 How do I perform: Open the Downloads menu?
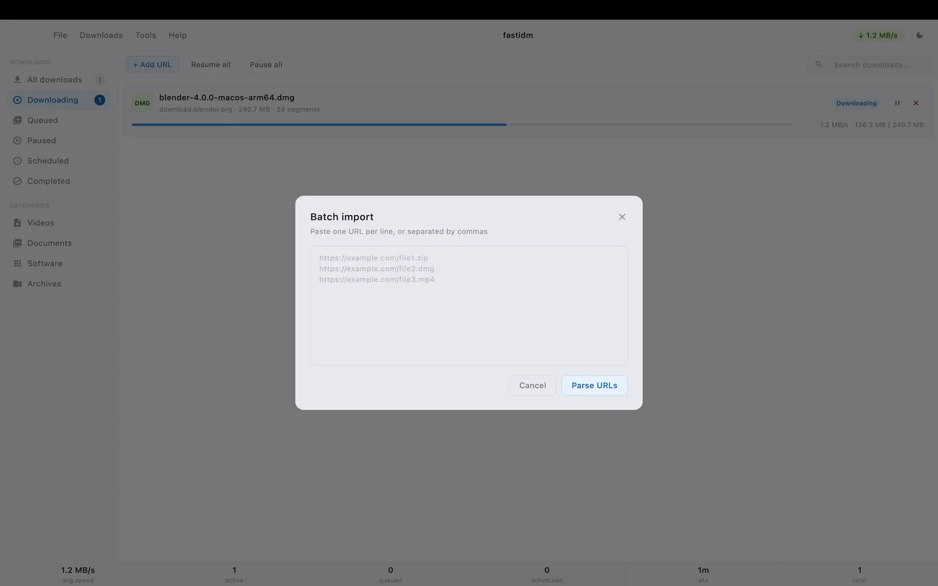tap(101, 35)
